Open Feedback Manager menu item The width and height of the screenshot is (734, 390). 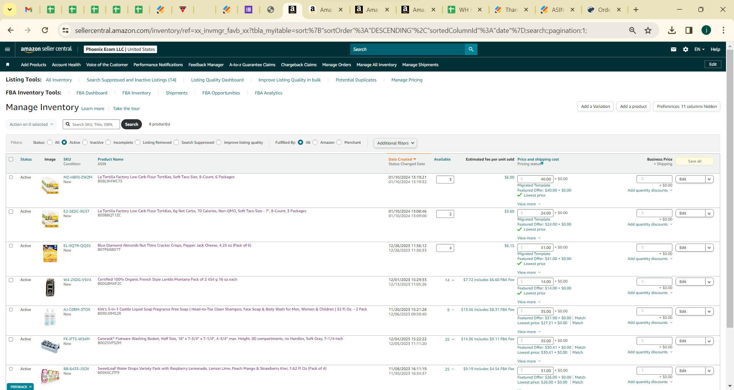point(206,65)
